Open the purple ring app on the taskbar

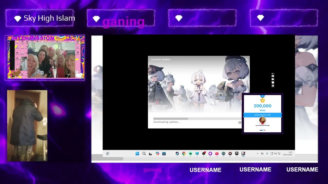coord(210,154)
